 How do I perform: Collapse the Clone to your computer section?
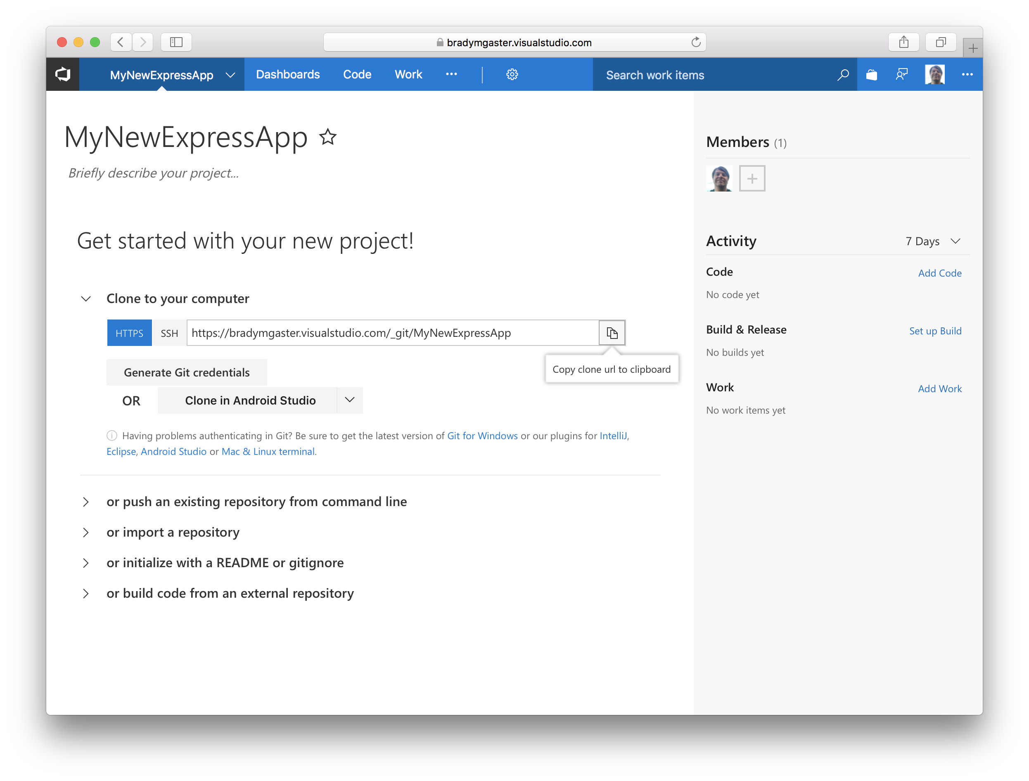click(86, 298)
